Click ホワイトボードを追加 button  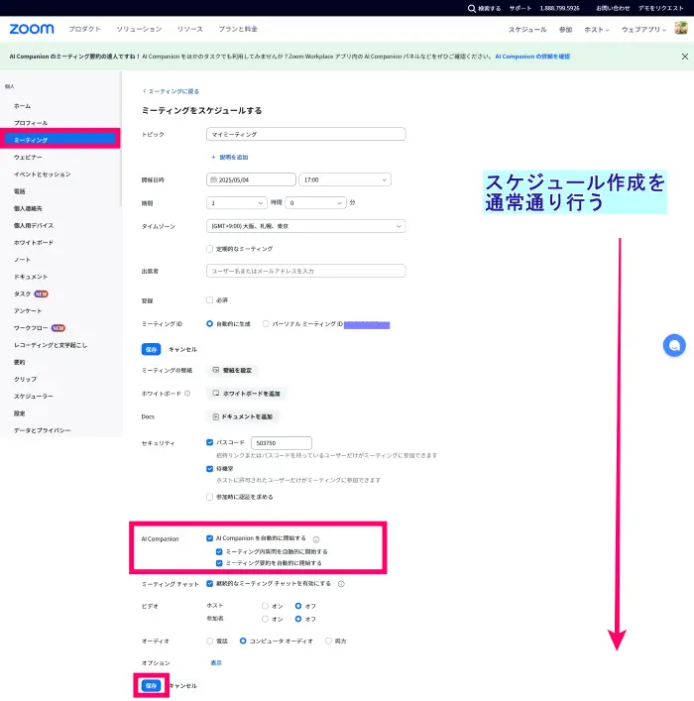[247, 394]
